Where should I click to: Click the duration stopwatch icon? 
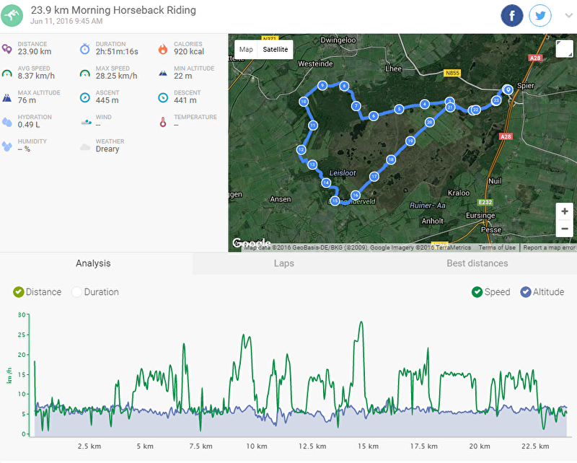pos(85,48)
